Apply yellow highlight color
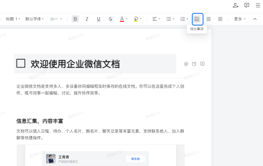The height and width of the screenshot is (166, 263). point(136,19)
